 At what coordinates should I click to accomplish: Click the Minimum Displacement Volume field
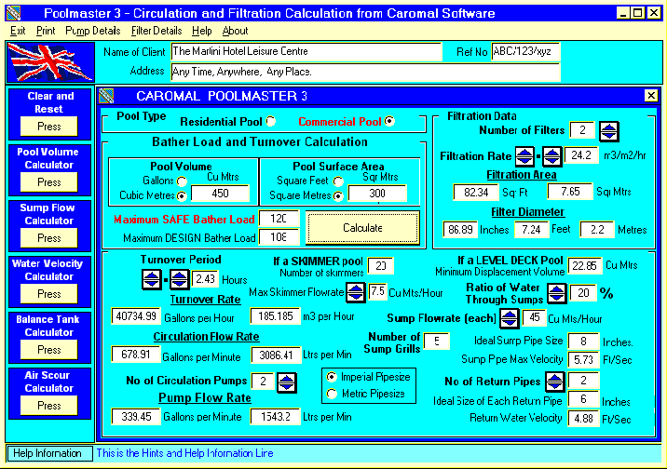(585, 266)
